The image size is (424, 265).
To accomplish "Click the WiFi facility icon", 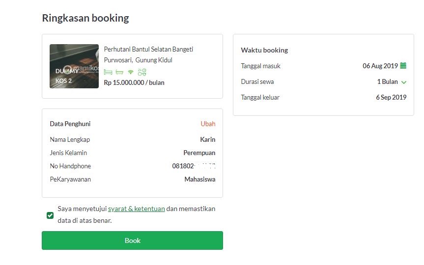I will tap(131, 72).
